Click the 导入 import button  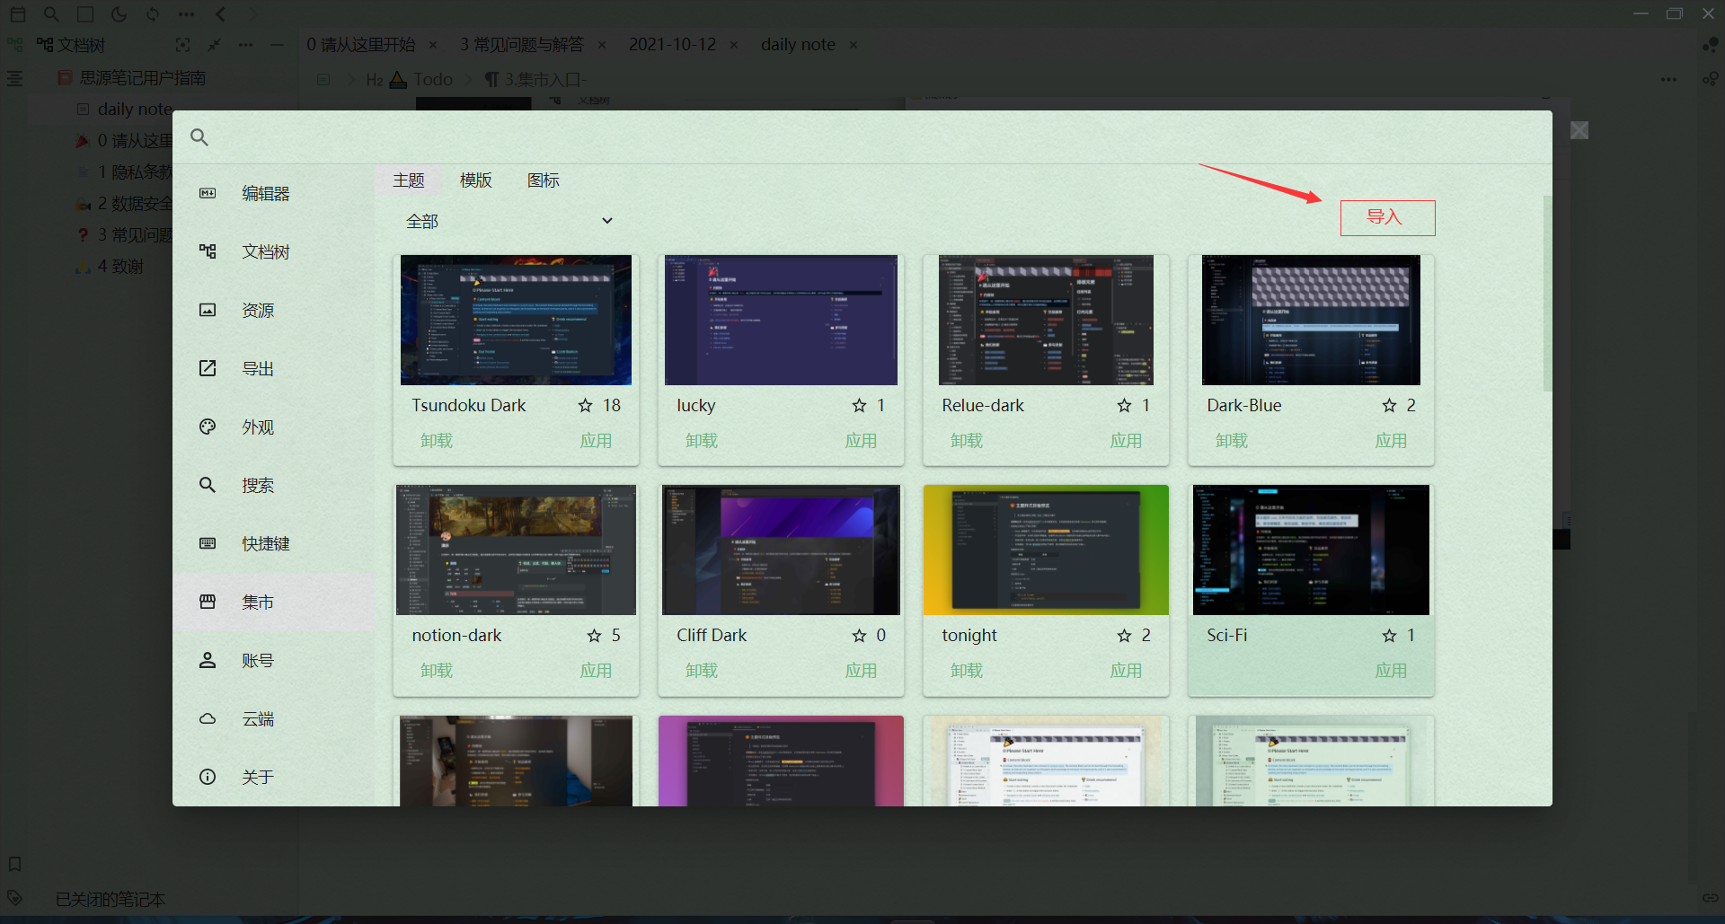[1386, 217]
